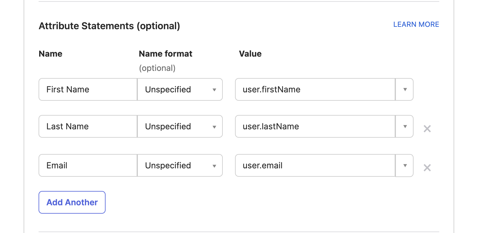Click the Name column header label

point(51,54)
